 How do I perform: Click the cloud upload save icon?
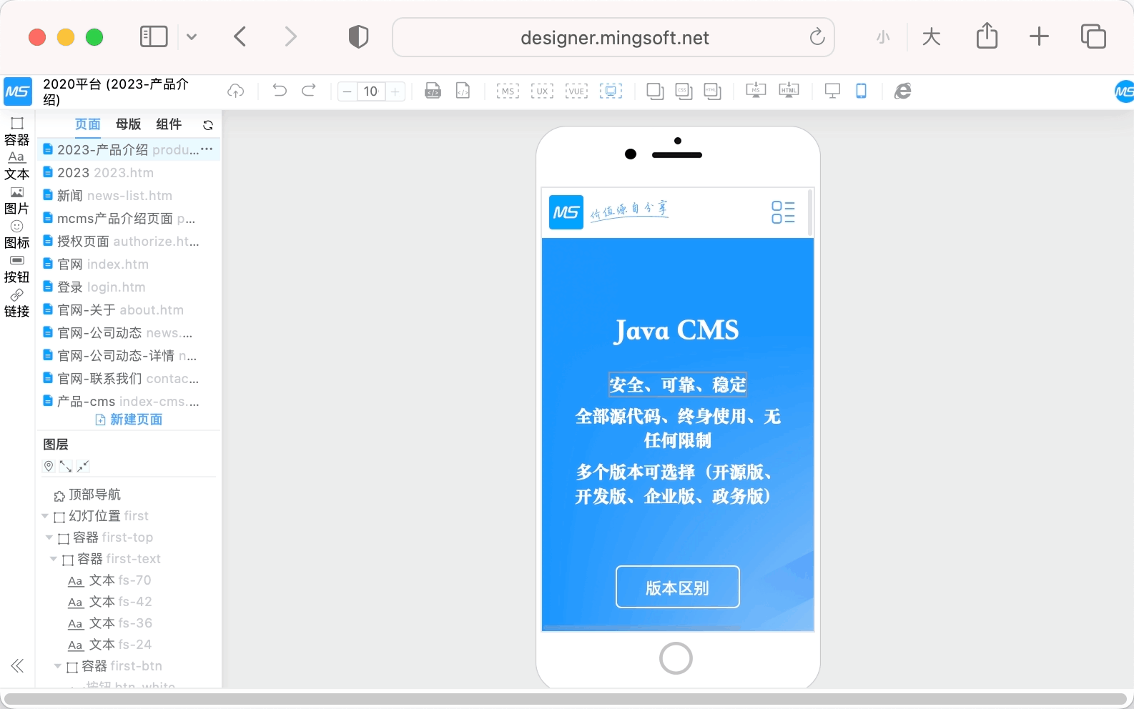[236, 91]
